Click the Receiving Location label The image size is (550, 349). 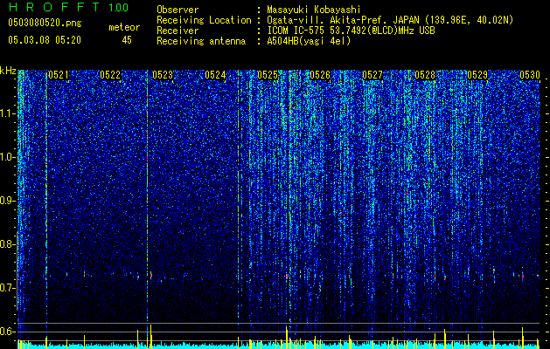click(204, 20)
